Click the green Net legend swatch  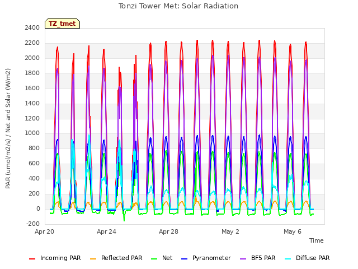154,259
